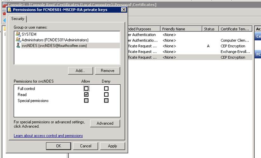Select the Administrators group icon
The image size is (261, 158).
tap(18, 40)
